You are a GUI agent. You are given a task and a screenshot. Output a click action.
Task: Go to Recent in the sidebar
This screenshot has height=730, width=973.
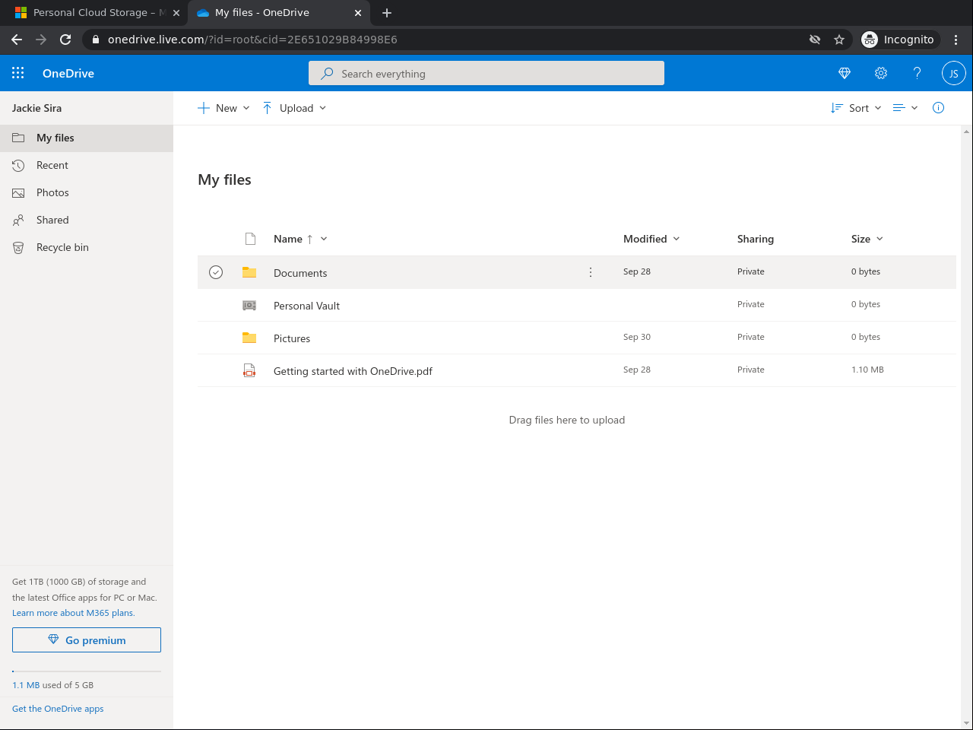click(x=52, y=165)
